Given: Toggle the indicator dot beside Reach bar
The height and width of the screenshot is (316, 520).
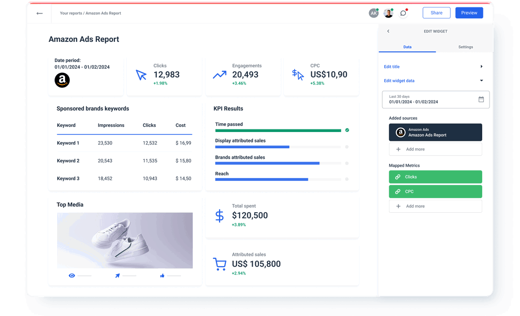Looking at the screenshot, I should [347, 179].
